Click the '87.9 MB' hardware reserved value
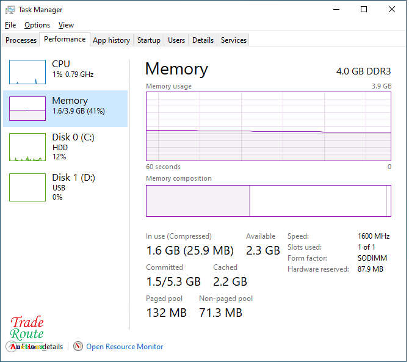This screenshot has height=362, width=409. (x=371, y=269)
